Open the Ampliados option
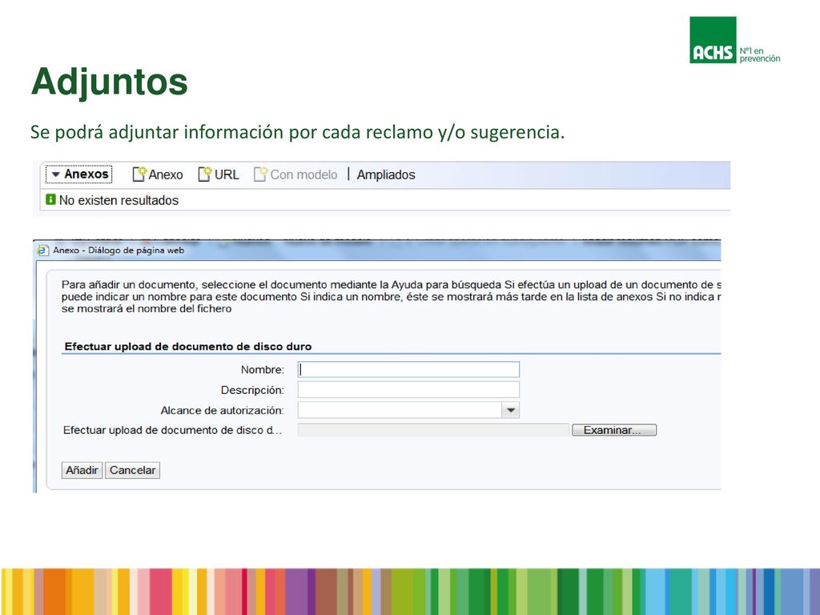Viewport: 820px width, 615px height. pyautogui.click(x=386, y=175)
